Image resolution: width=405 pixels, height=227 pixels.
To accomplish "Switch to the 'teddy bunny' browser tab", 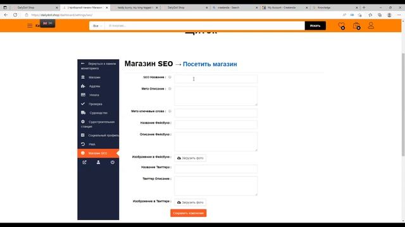I will (x=135, y=8).
